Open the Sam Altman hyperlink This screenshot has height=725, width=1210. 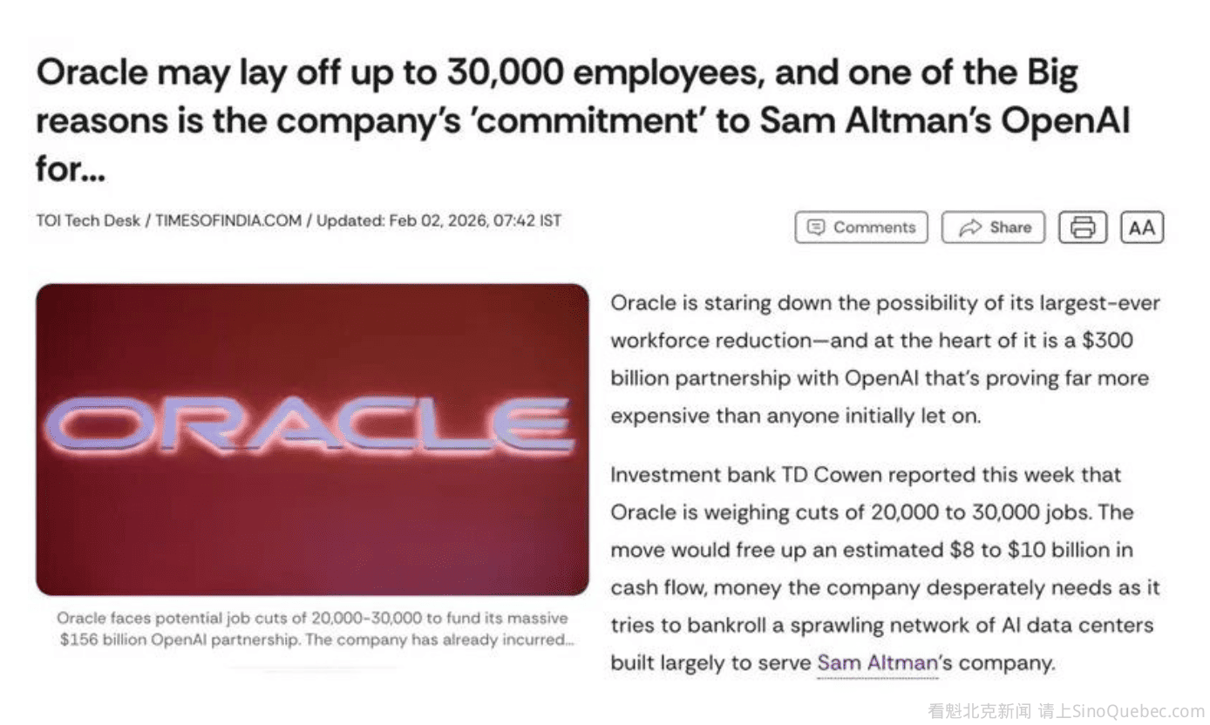[877, 663]
